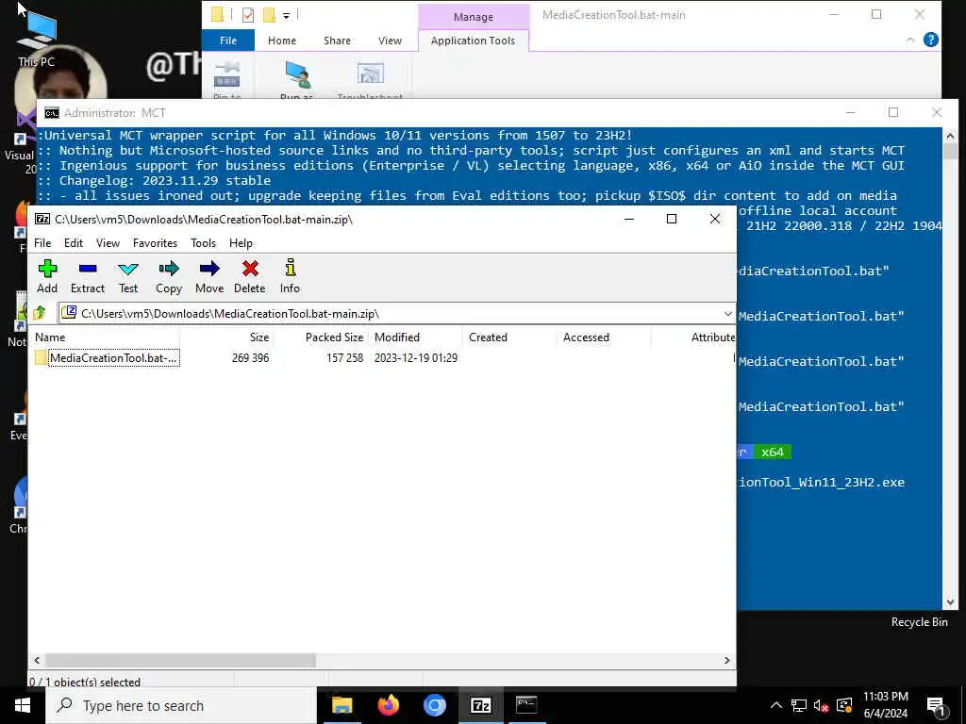The image size is (966, 724).
Task: Open the Tools menu in 7-Zip
Action: pyautogui.click(x=204, y=243)
